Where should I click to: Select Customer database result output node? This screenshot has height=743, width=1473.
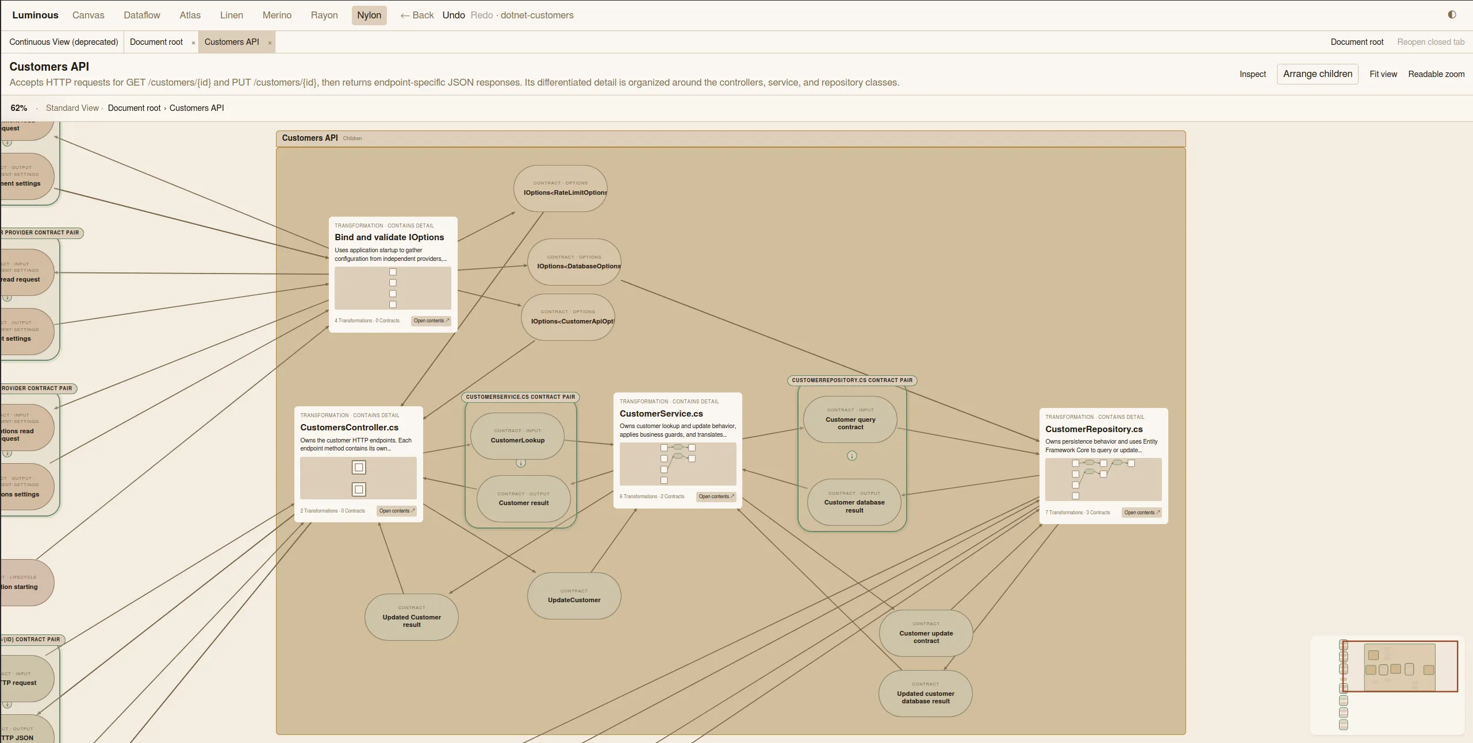(854, 502)
